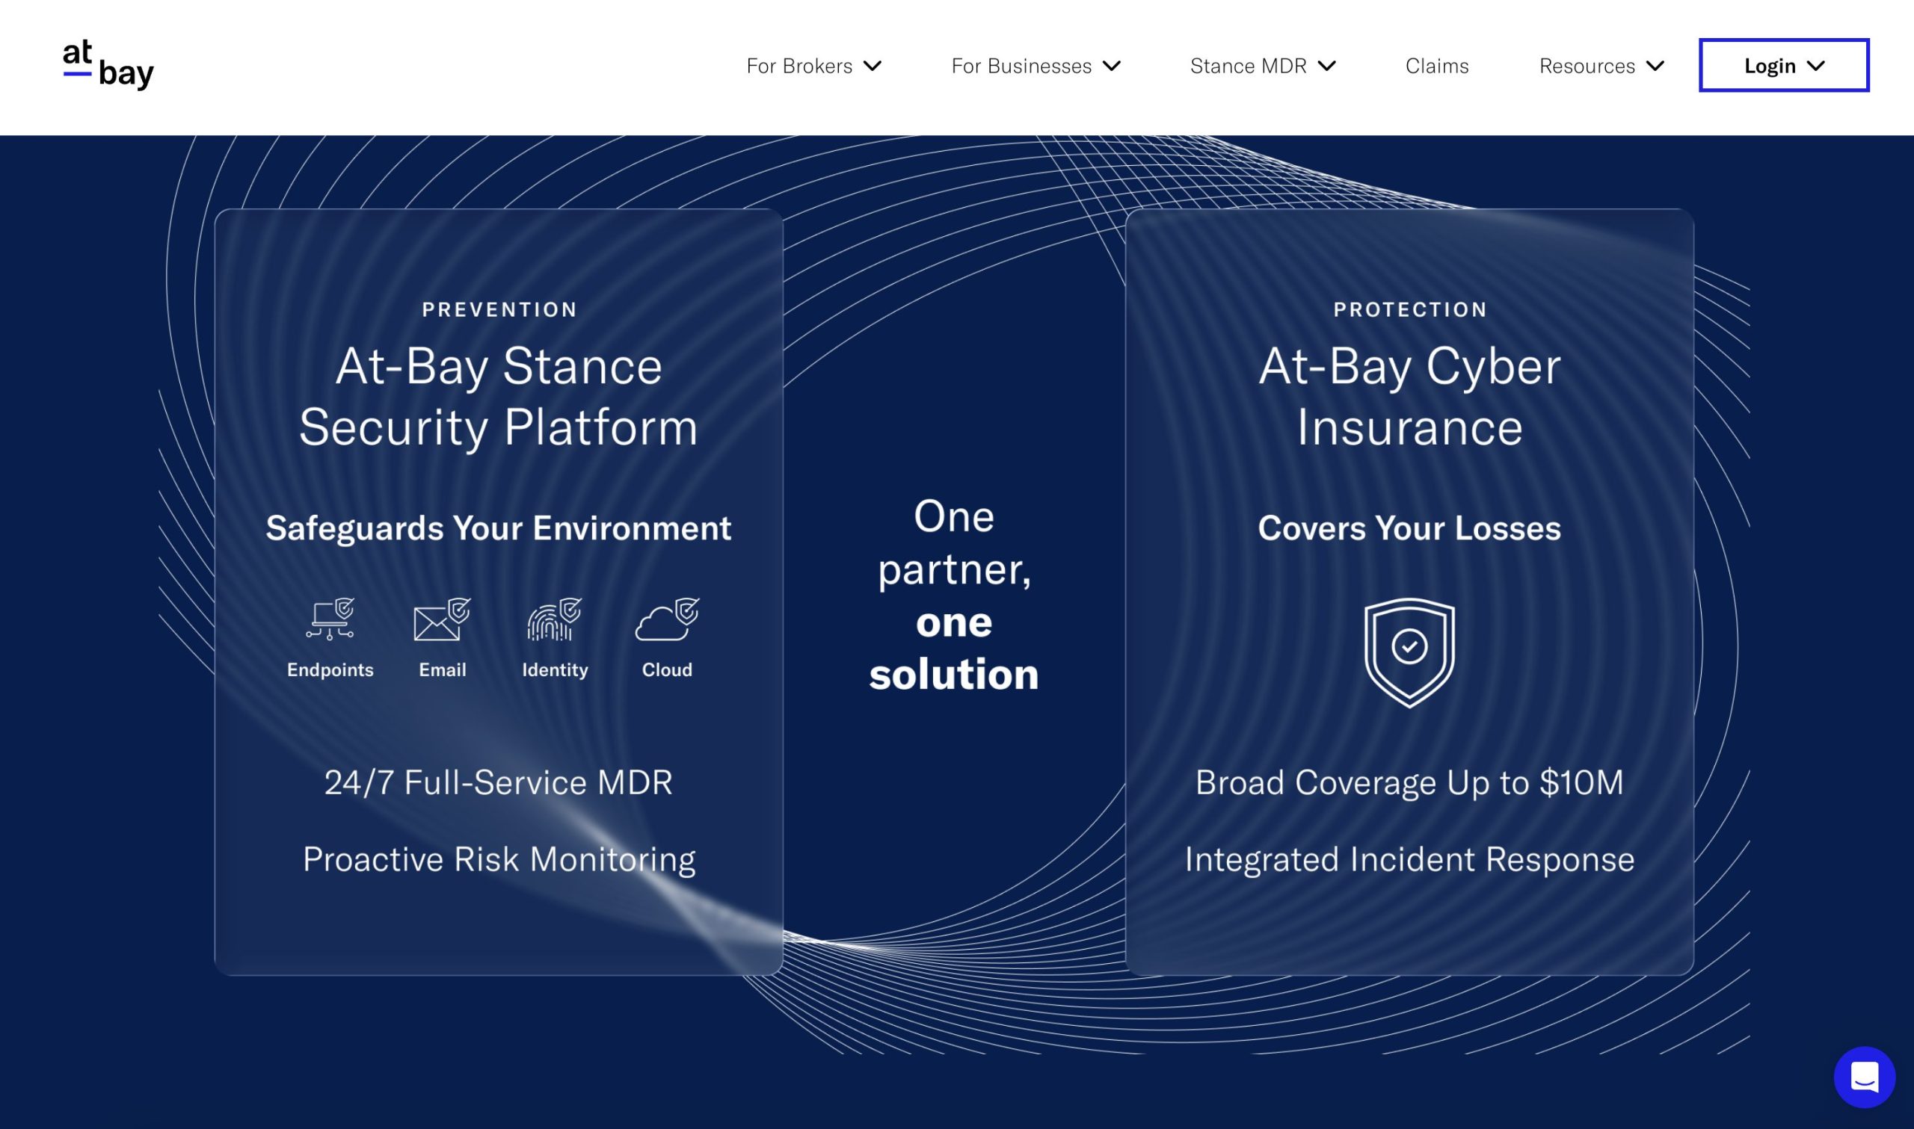The height and width of the screenshot is (1129, 1914).
Task: Click the 'Integrated Incident Response' text
Action: 1409,860
